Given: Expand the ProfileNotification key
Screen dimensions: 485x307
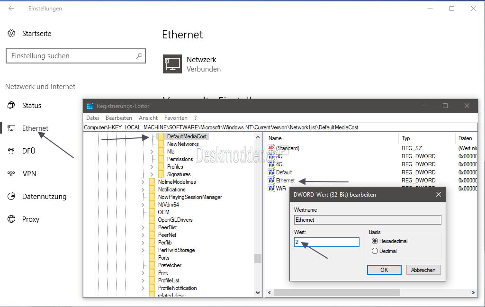Looking at the screenshot, I should coord(143,288).
